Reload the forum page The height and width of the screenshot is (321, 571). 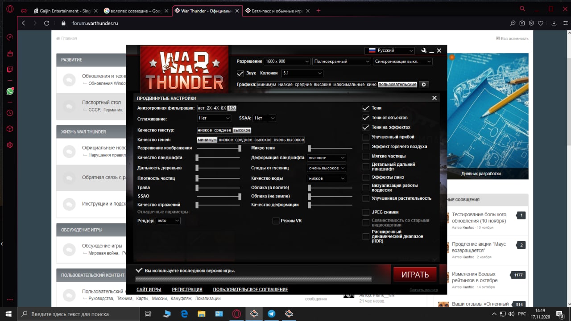pos(46,23)
